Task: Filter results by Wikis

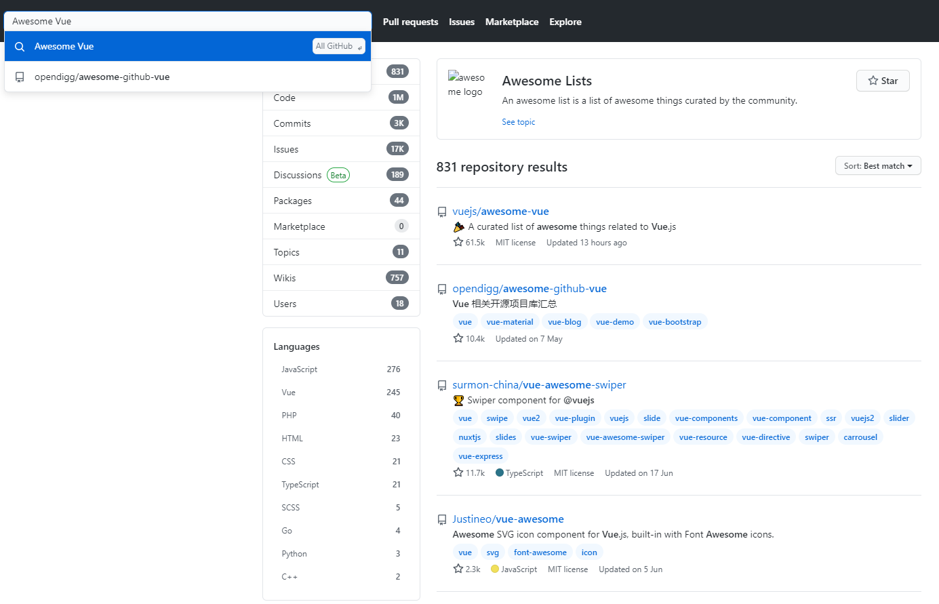Action: point(341,278)
